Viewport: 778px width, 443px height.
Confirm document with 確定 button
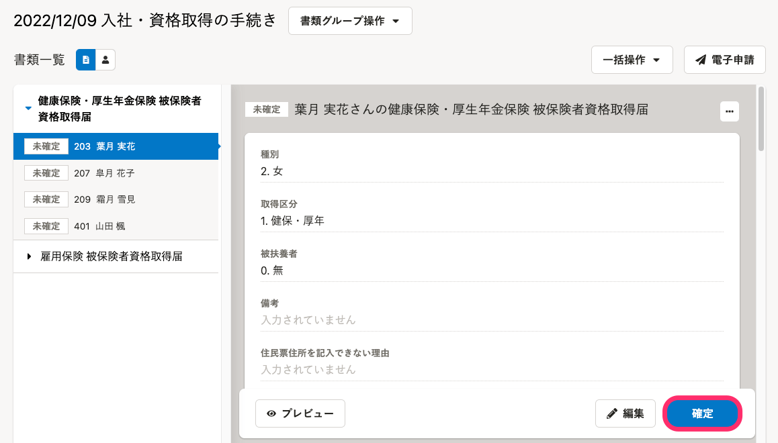(x=702, y=413)
